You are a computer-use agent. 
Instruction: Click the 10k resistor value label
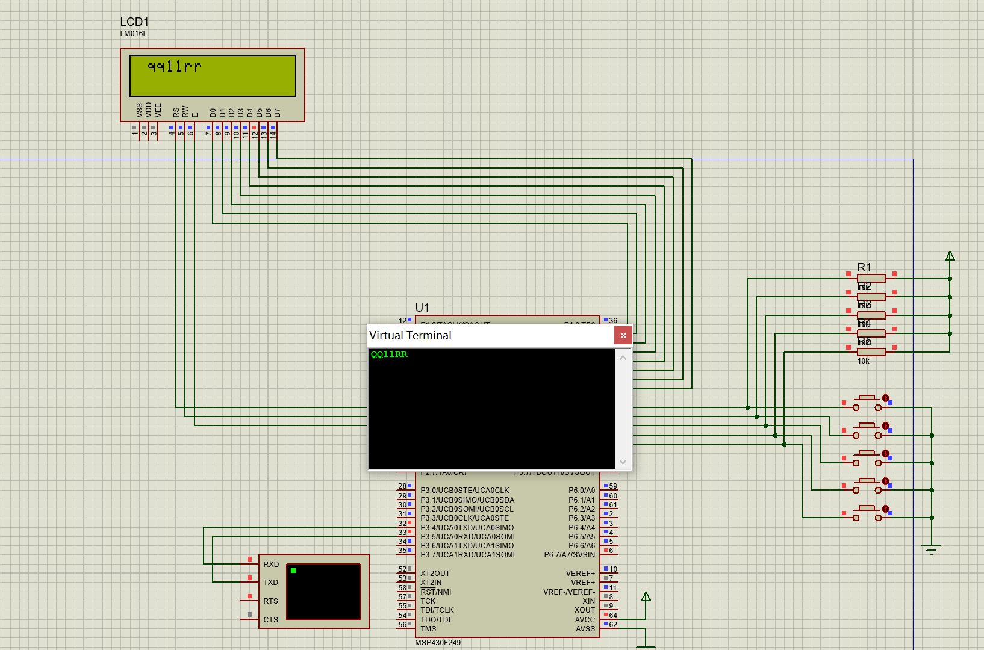[864, 361]
